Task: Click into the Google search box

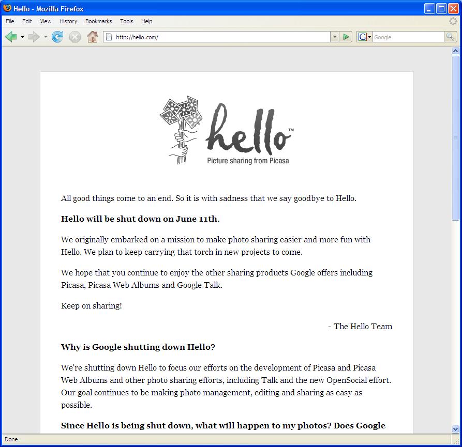Action: [x=408, y=37]
